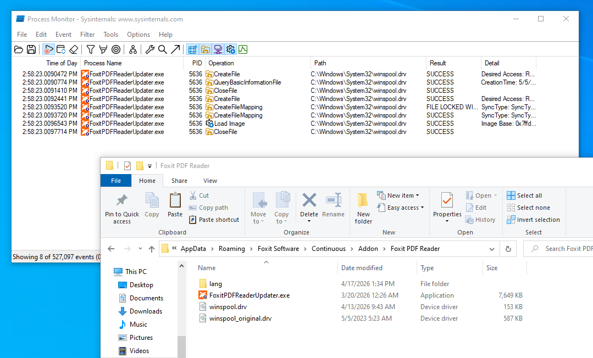The width and height of the screenshot is (593, 358).
Task: Open the recent locations dropdown arrow
Action: (x=140, y=249)
